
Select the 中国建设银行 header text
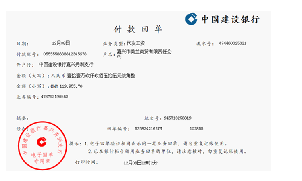click(231, 19)
